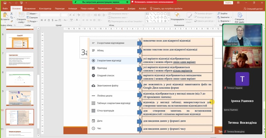This screenshot has width=266, height=138.
Task: Toggle underline formatting in the Font group
Action: (48, 21)
